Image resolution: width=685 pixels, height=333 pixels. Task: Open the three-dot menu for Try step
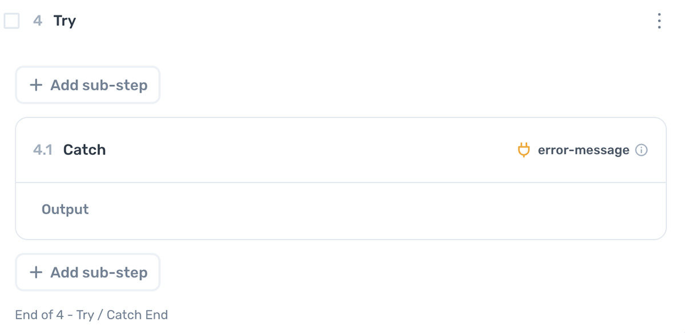coord(659,21)
